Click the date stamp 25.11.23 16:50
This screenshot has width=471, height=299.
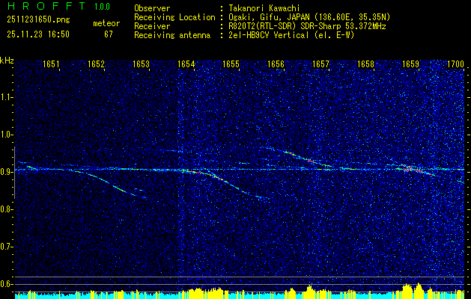(x=38, y=34)
